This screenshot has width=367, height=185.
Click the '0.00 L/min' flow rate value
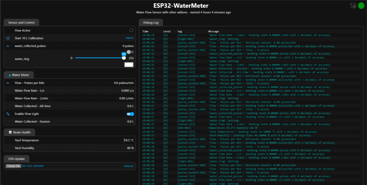click(x=127, y=98)
